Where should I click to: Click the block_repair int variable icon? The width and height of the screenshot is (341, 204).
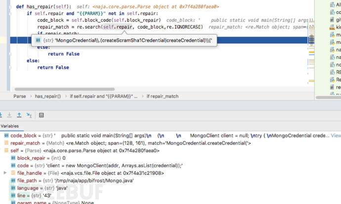[13, 158]
